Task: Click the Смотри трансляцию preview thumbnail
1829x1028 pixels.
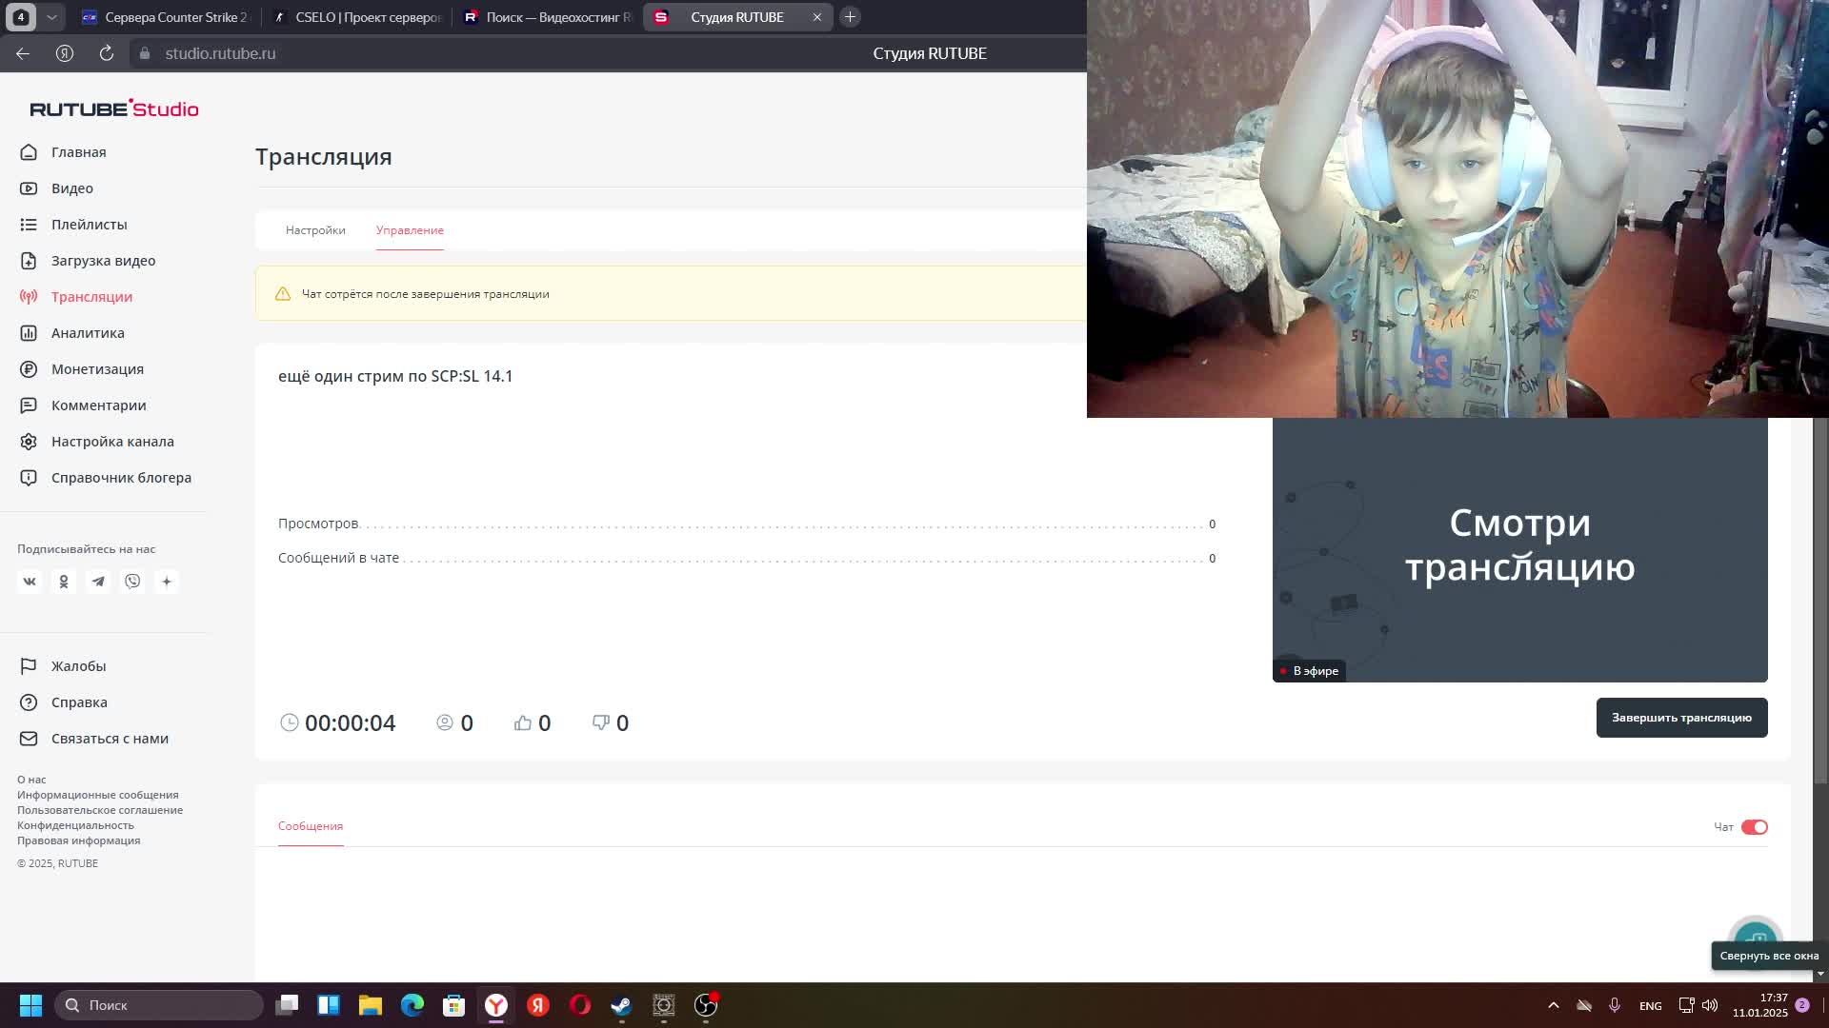Action: [x=1519, y=549]
